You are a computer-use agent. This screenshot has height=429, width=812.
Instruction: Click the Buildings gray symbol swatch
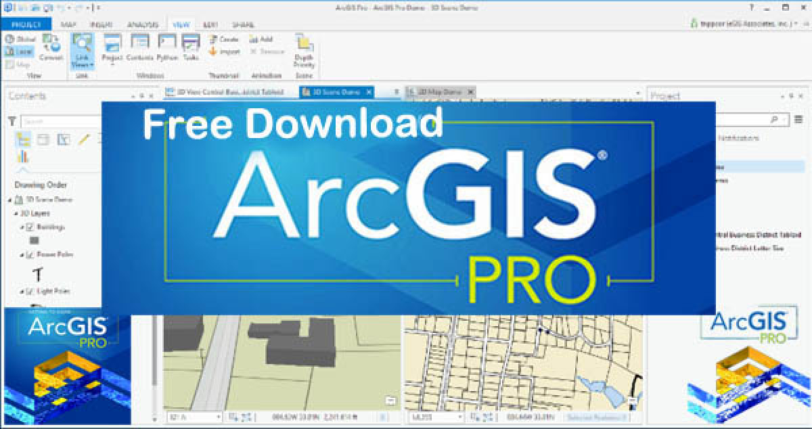[x=35, y=240]
